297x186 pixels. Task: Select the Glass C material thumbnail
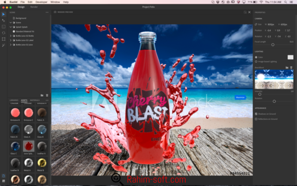coord(15,146)
